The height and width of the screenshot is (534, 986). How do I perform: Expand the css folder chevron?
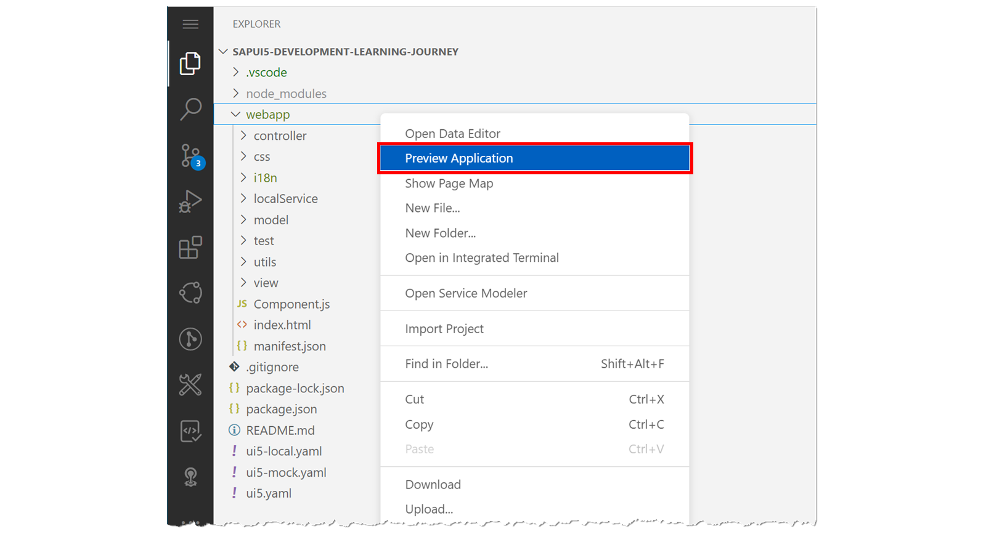coord(243,156)
